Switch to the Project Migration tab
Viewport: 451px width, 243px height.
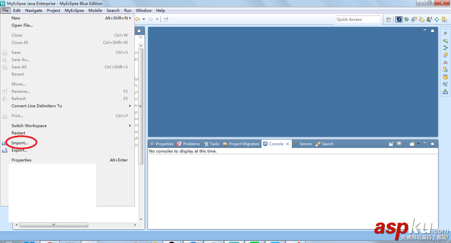pyautogui.click(x=241, y=144)
